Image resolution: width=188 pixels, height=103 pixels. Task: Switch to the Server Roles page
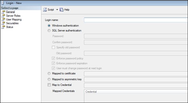point(13,16)
